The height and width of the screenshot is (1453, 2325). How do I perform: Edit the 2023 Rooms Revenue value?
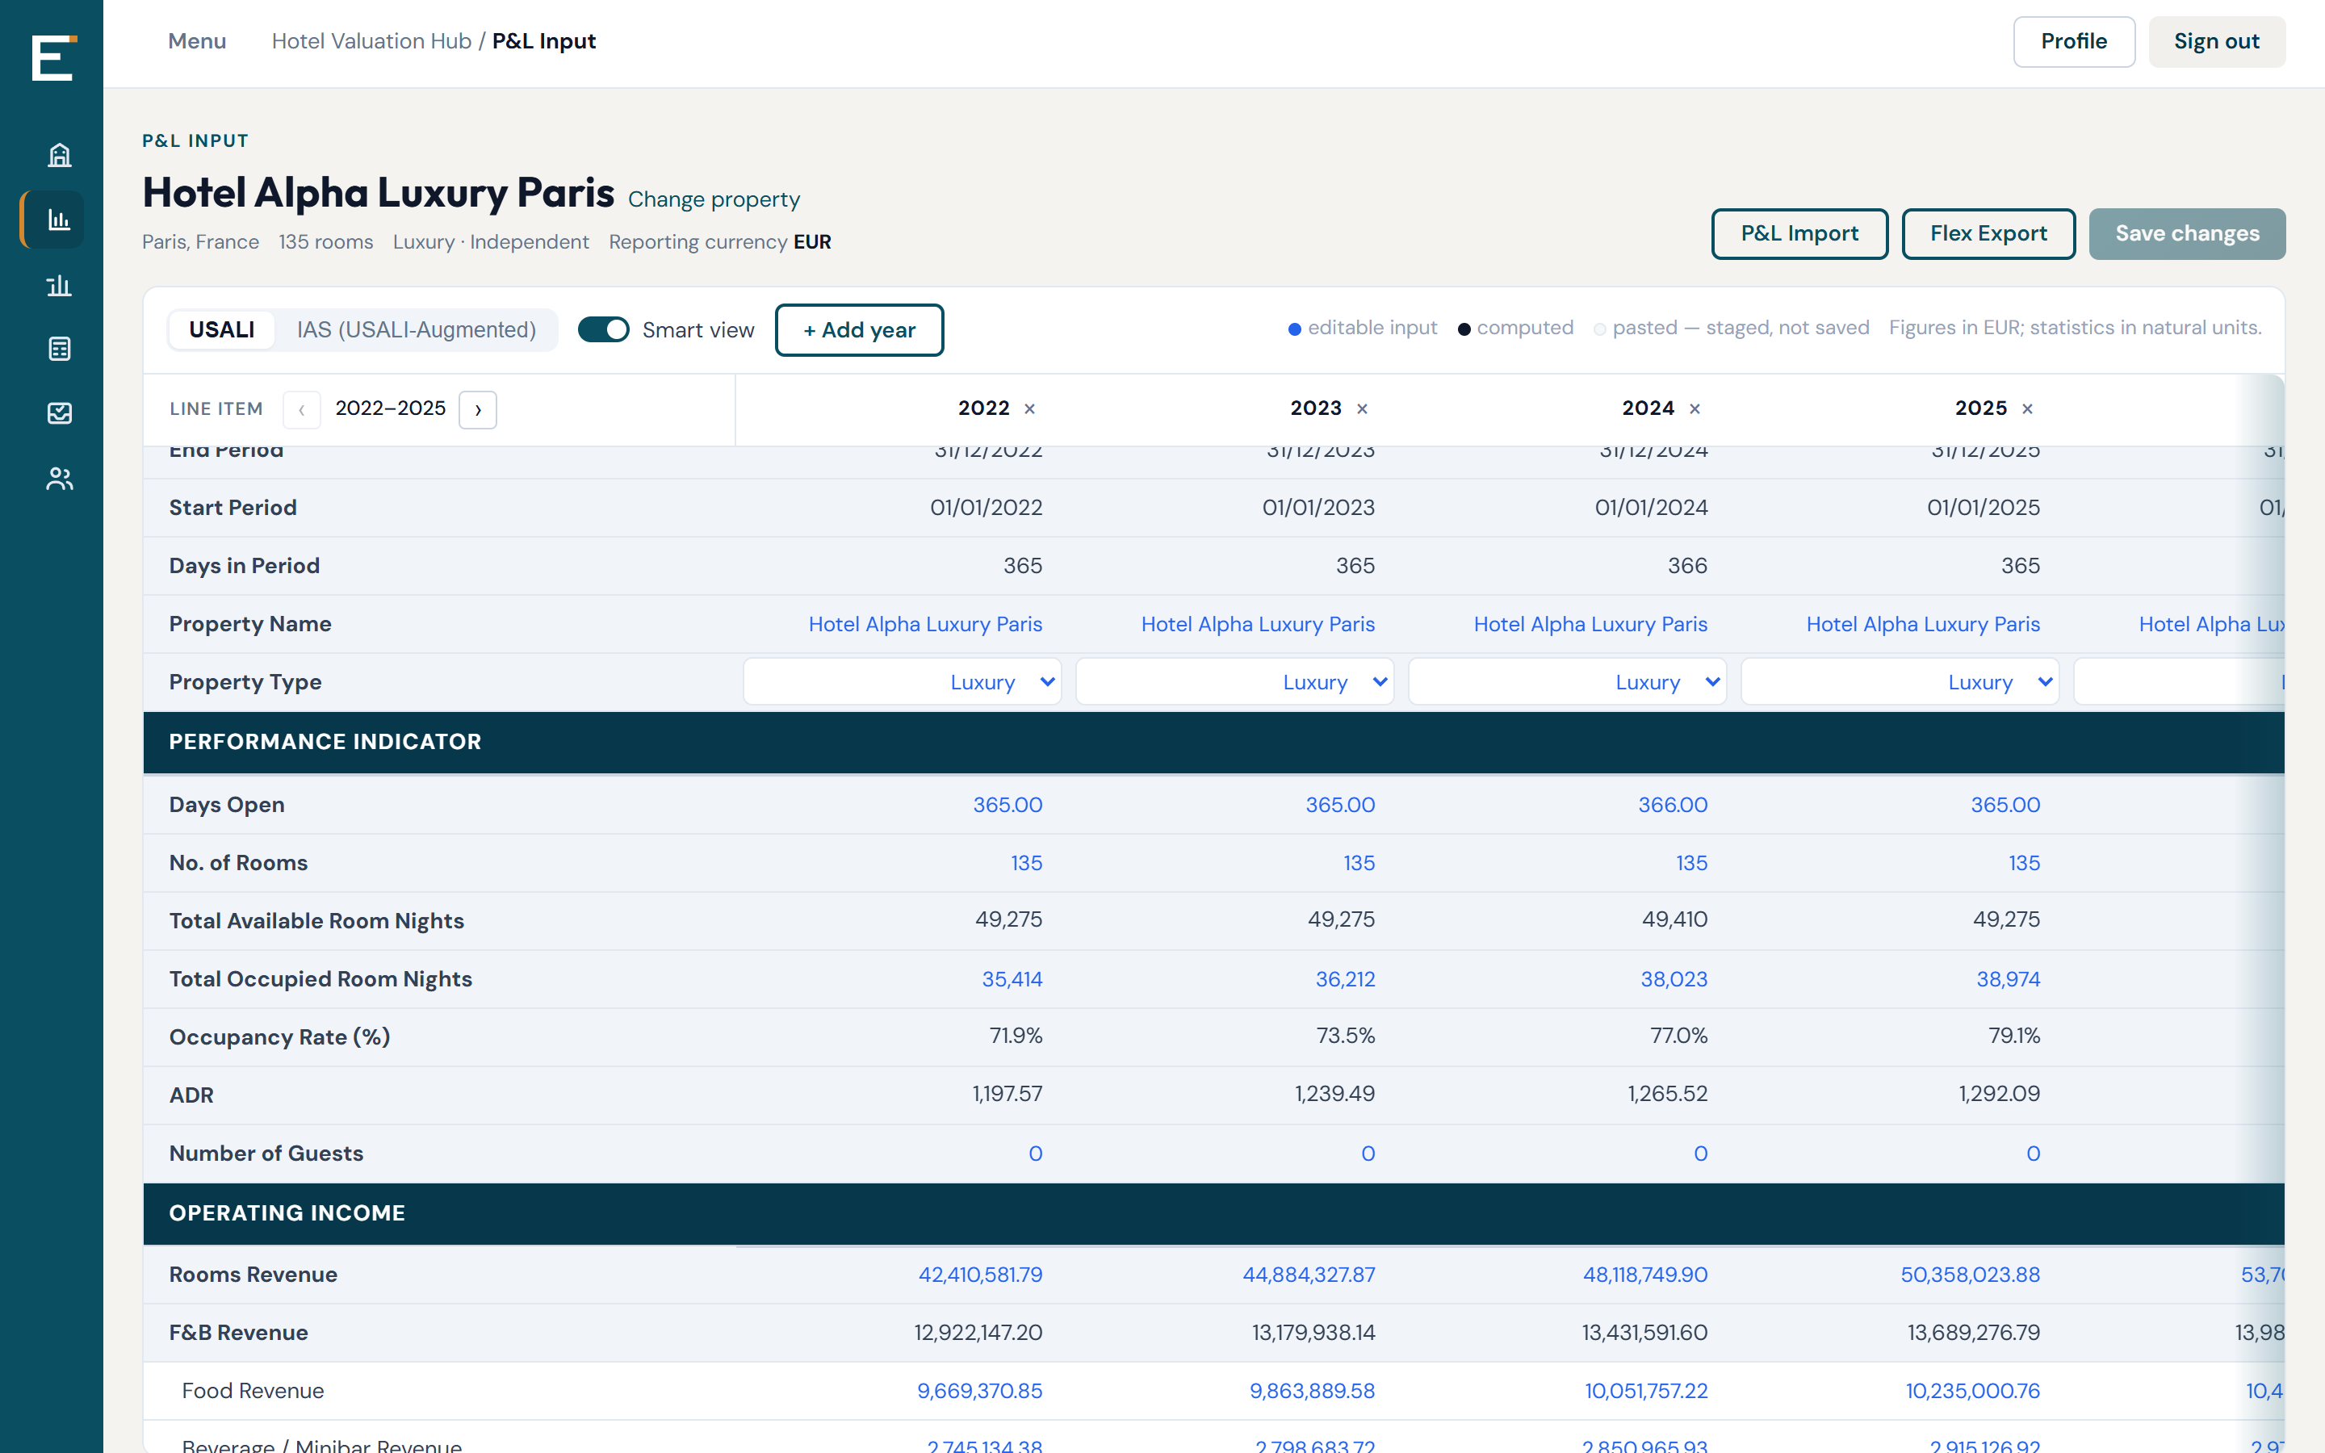1309,1275
